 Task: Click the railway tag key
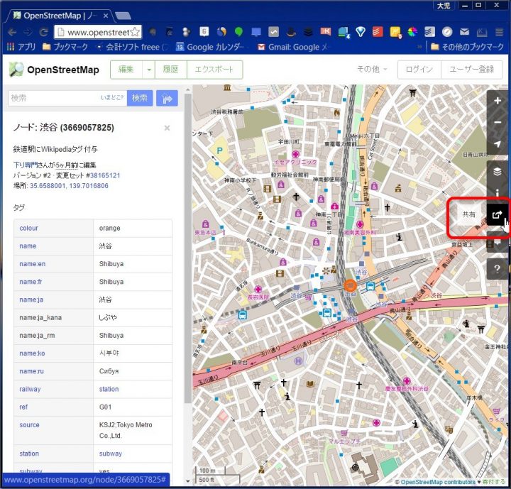tap(30, 389)
